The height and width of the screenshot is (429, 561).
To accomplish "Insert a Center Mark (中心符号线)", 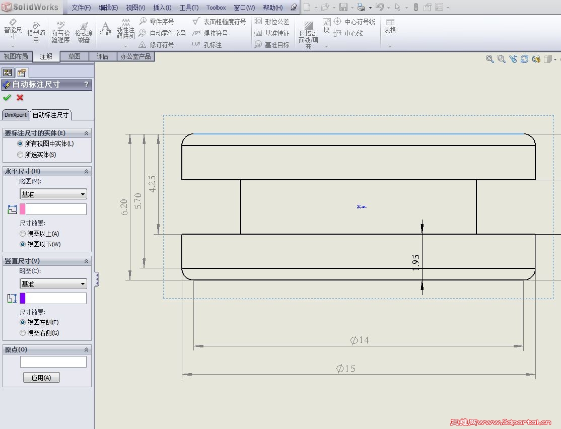I will pos(354,22).
